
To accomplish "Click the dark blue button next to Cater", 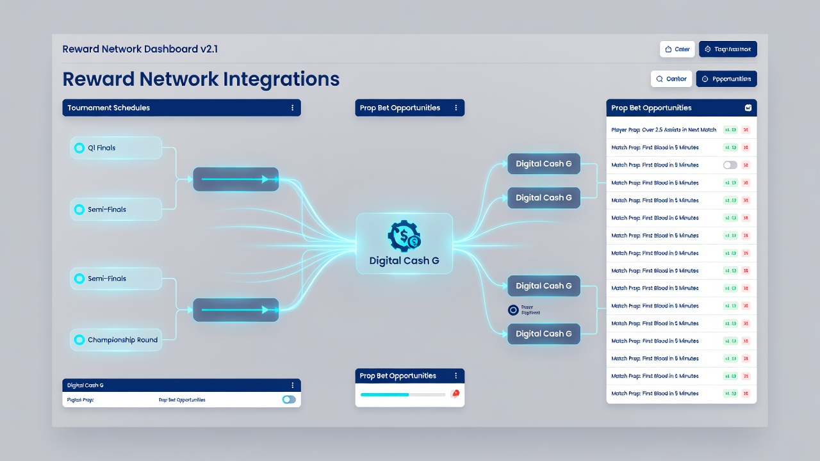I will coord(728,49).
